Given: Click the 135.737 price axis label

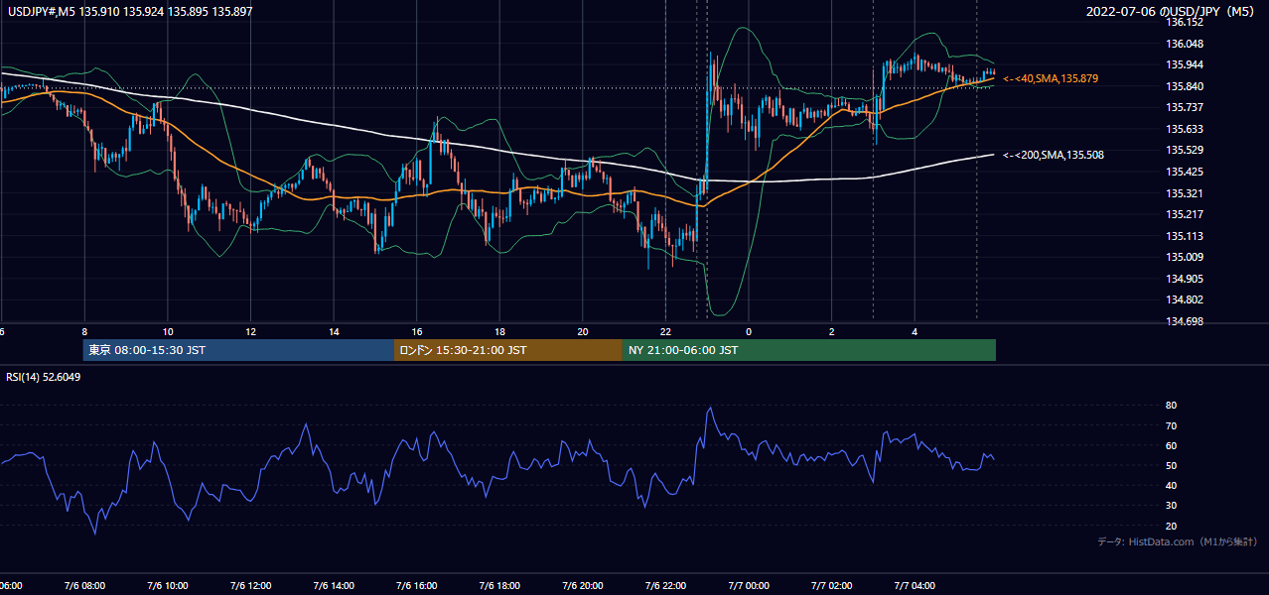Looking at the screenshot, I should (x=1185, y=107).
